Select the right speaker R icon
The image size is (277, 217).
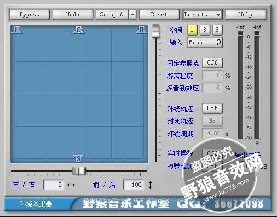pyautogui.click(x=141, y=30)
